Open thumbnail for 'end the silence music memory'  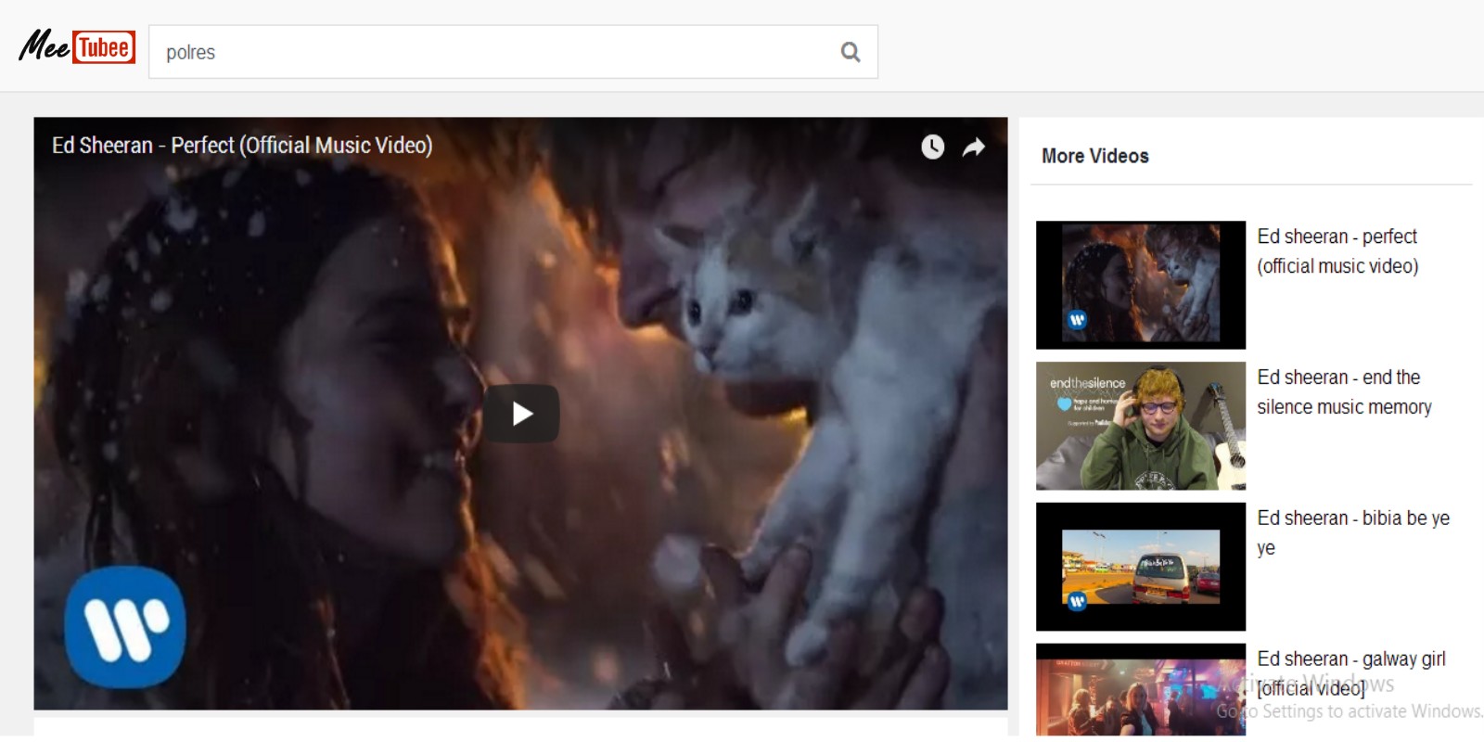(1141, 426)
